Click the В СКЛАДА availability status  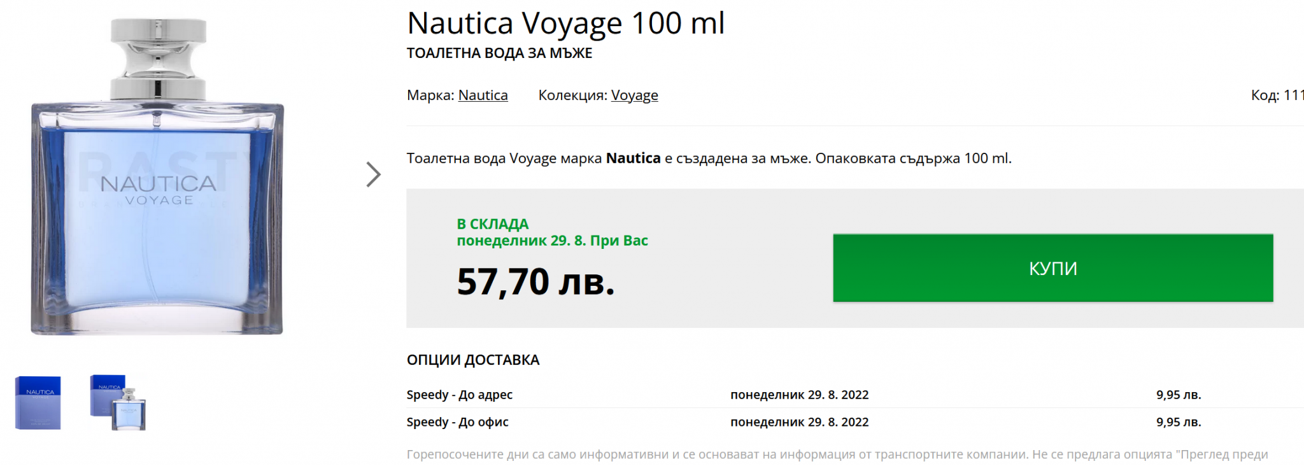coord(493,224)
